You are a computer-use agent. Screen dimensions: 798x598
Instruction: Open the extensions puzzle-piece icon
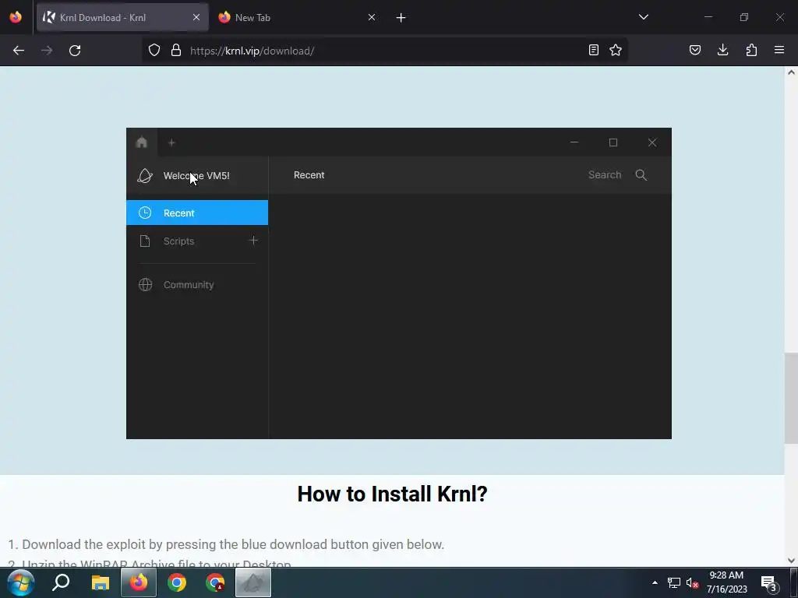point(751,51)
